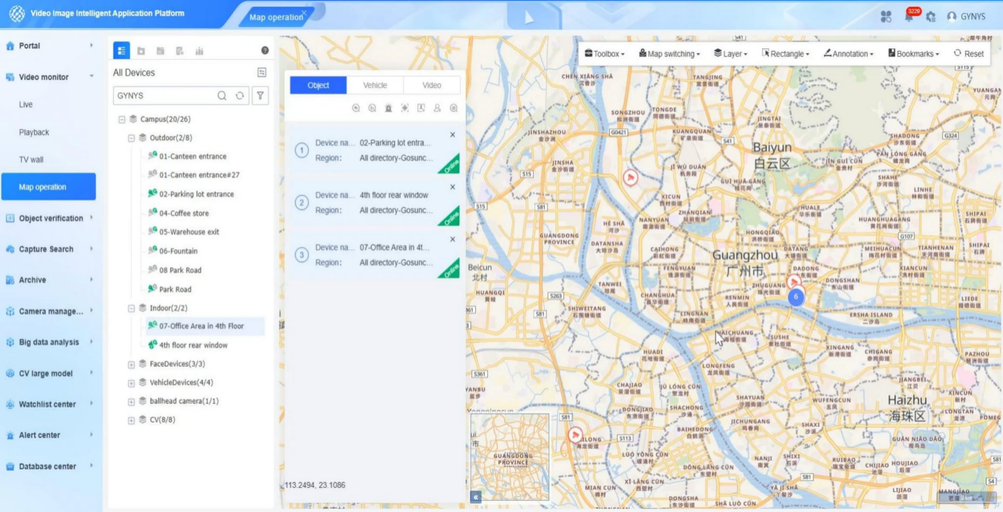Click the first search-play icon in Object toolbar
The height and width of the screenshot is (512, 1003).
click(x=355, y=108)
